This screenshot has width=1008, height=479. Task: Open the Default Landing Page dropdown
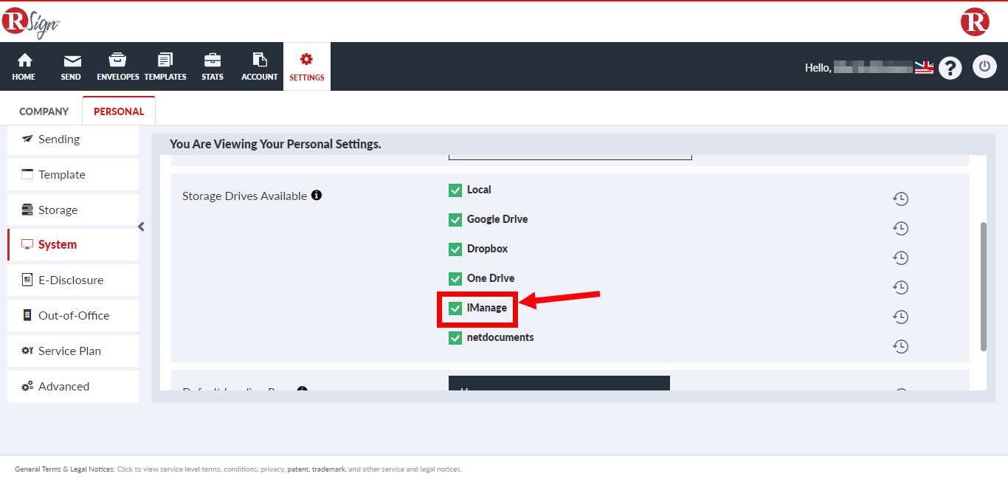point(559,384)
